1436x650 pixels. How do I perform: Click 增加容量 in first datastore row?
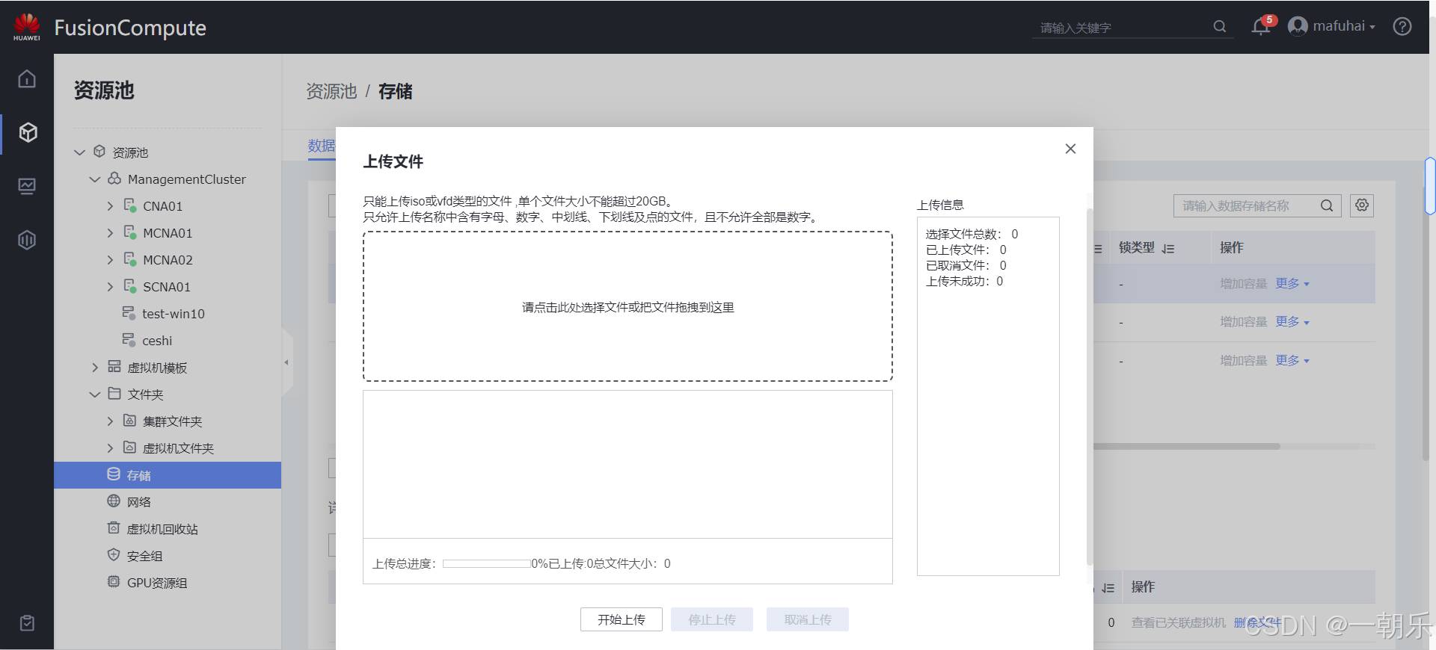1244,284
